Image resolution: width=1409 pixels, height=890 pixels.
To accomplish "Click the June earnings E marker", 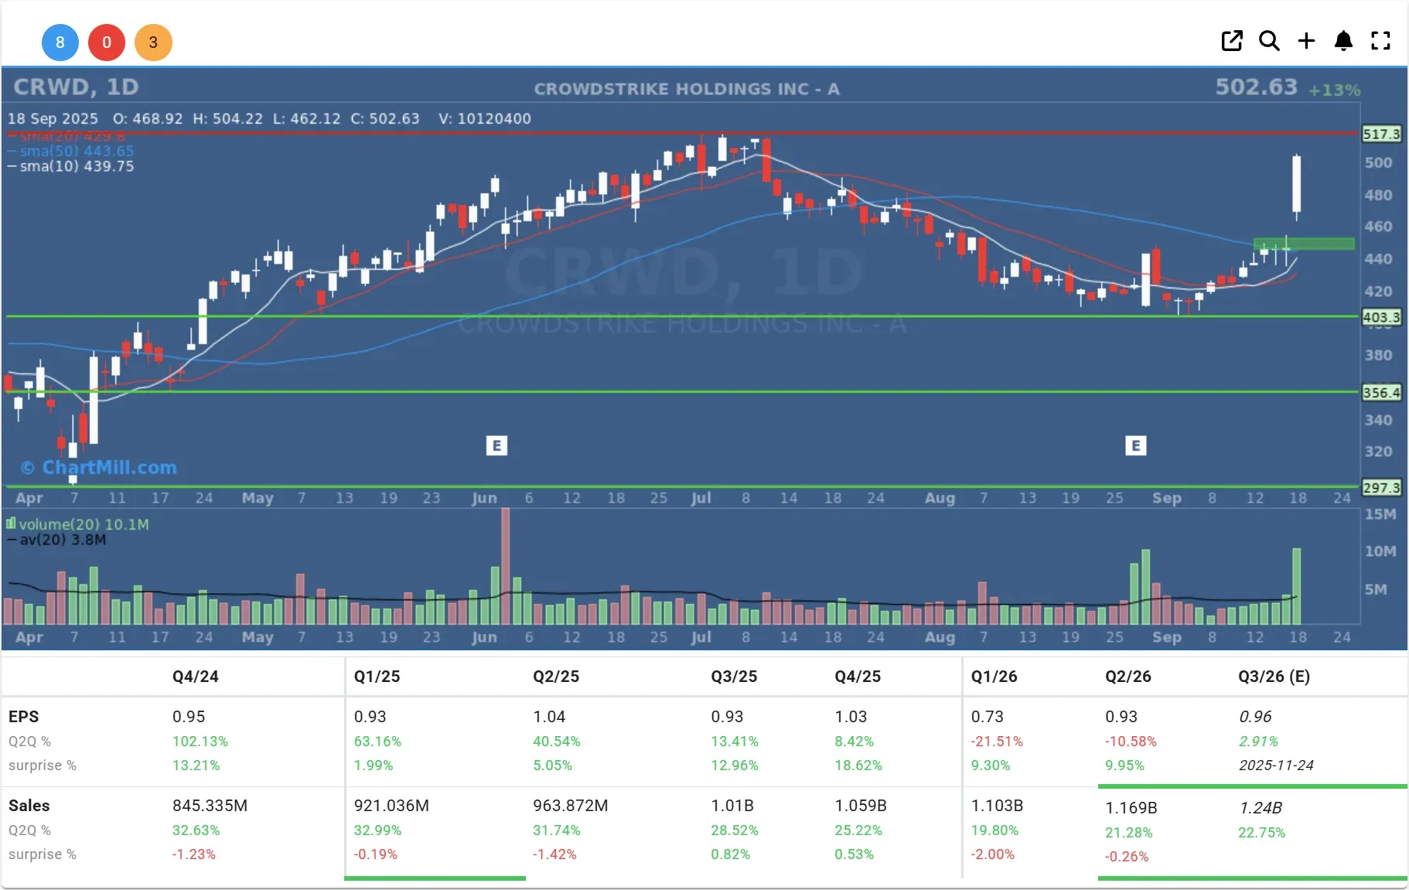I will pos(496,445).
